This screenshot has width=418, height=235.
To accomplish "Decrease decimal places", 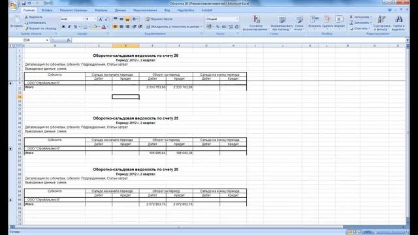I will [x=236, y=27].
